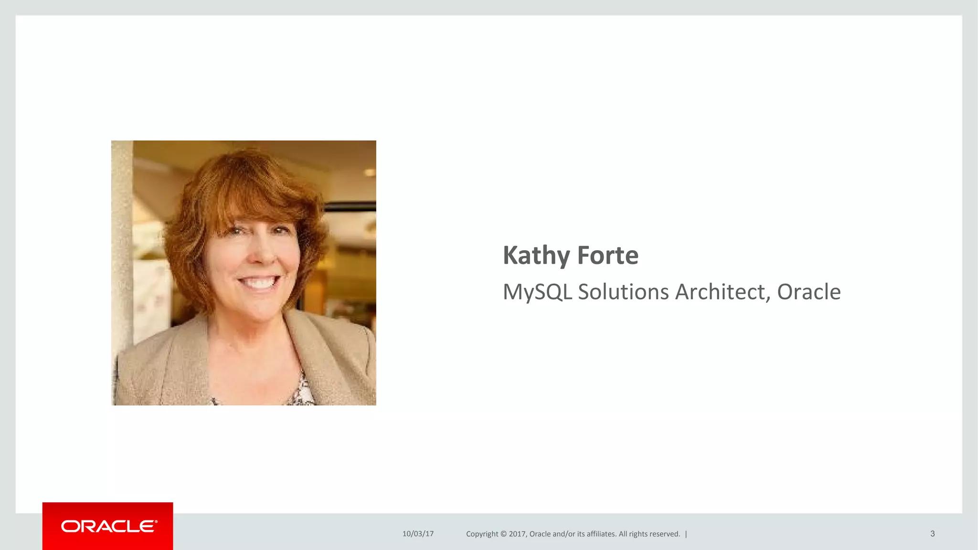The image size is (978, 550).
Task: Click the name 'Kathy Forte'
Action: click(571, 255)
